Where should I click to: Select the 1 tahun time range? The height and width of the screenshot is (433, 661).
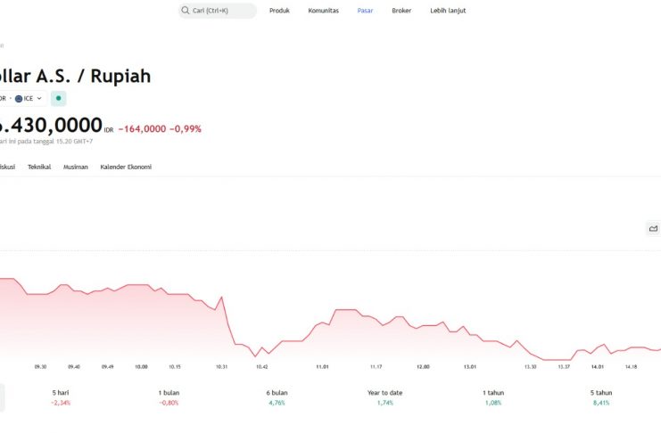pyautogui.click(x=492, y=397)
